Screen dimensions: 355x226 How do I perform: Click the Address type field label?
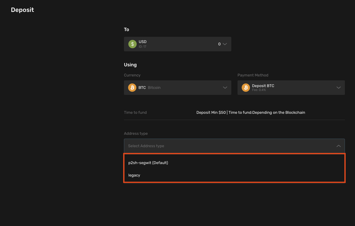coord(136,133)
